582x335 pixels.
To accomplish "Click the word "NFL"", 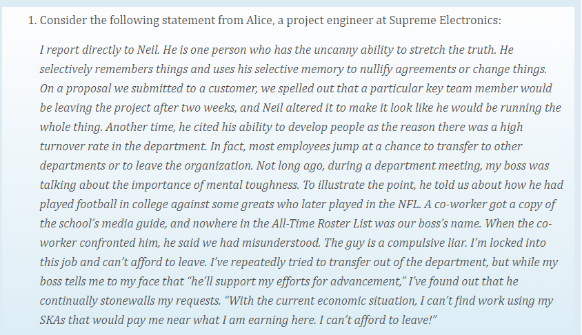I will click(409, 204).
